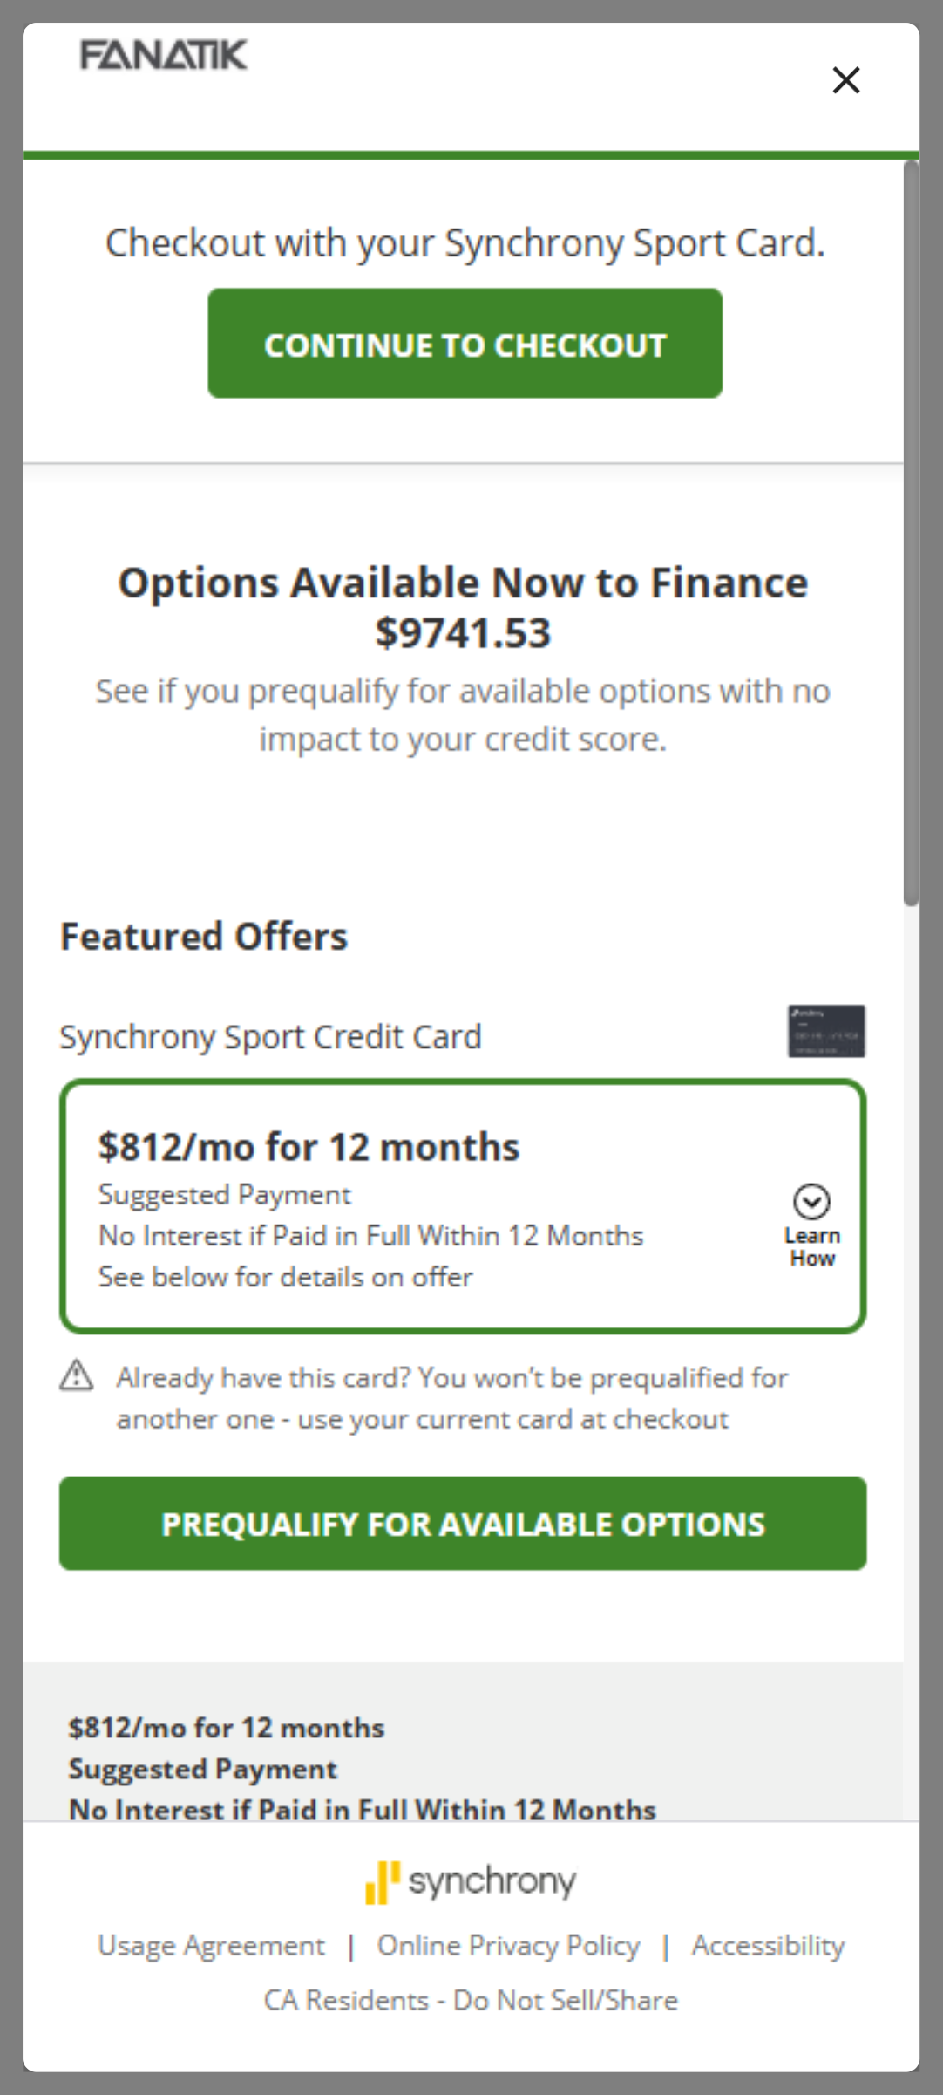The height and width of the screenshot is (2095, 943).
Task: Click bold Suggested Payment text in gray section
Action: tap(203, 1769)
